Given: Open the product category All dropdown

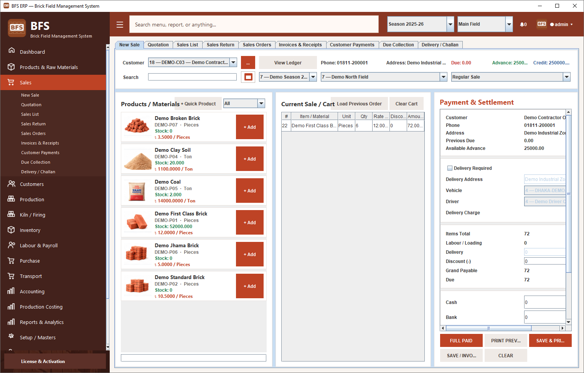Looking at the screenshot, I should pos(244,103).
